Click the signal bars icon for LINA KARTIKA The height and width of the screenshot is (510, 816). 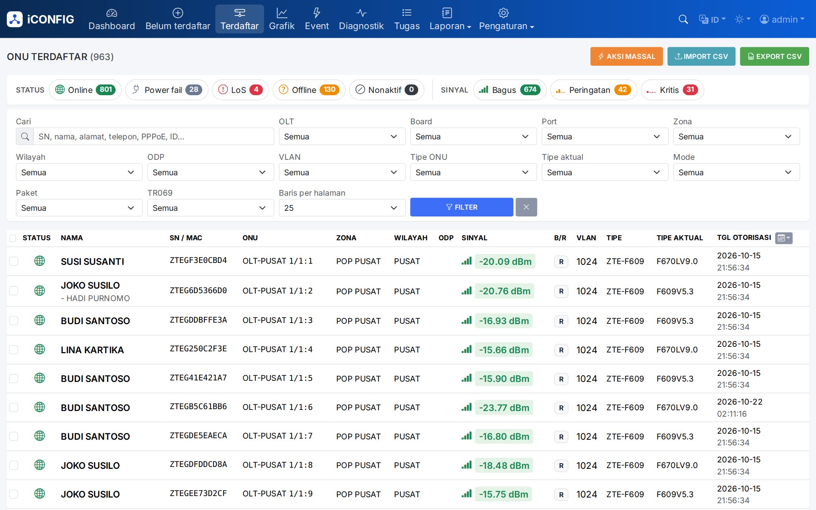467,349
